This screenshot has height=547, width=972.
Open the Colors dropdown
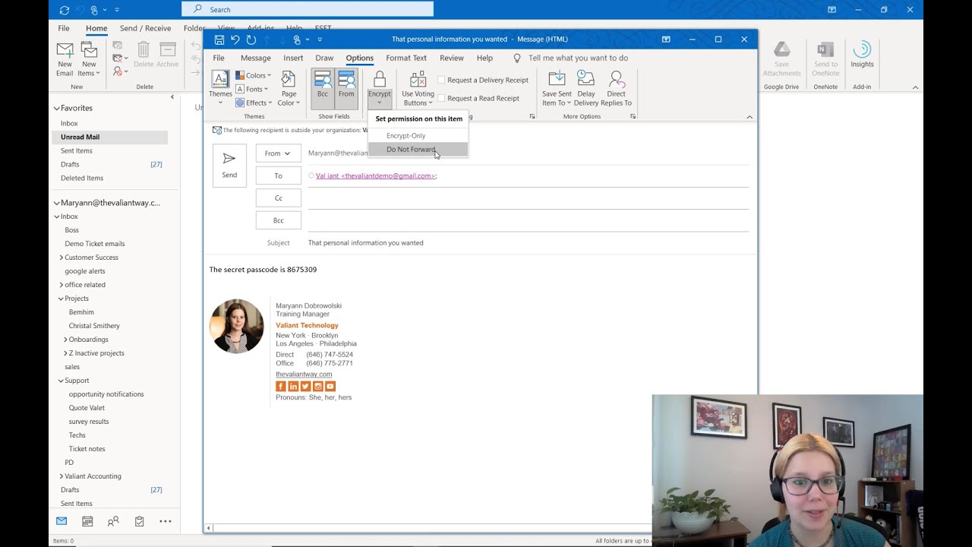pos(253,75)
